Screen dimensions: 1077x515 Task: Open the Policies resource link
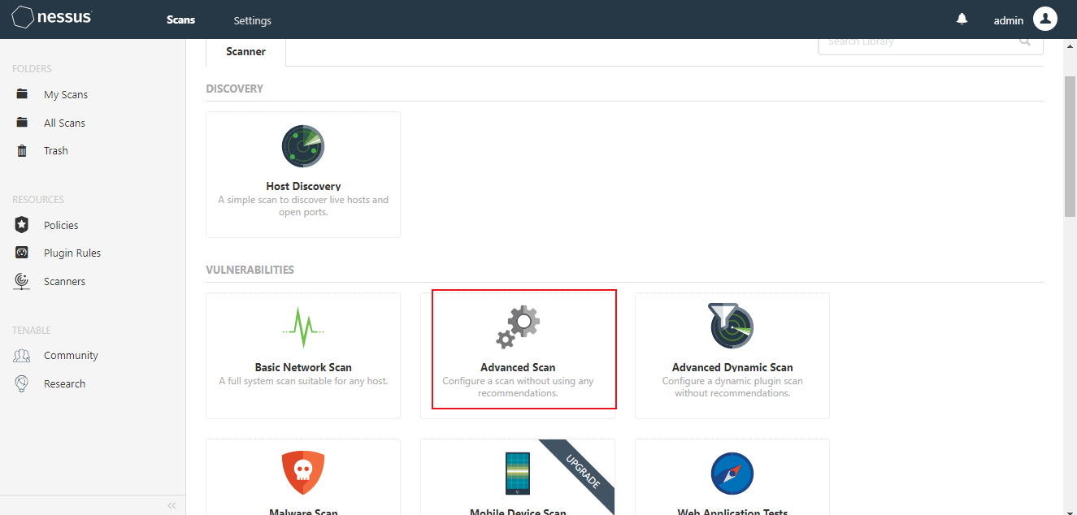click(61, 225)
